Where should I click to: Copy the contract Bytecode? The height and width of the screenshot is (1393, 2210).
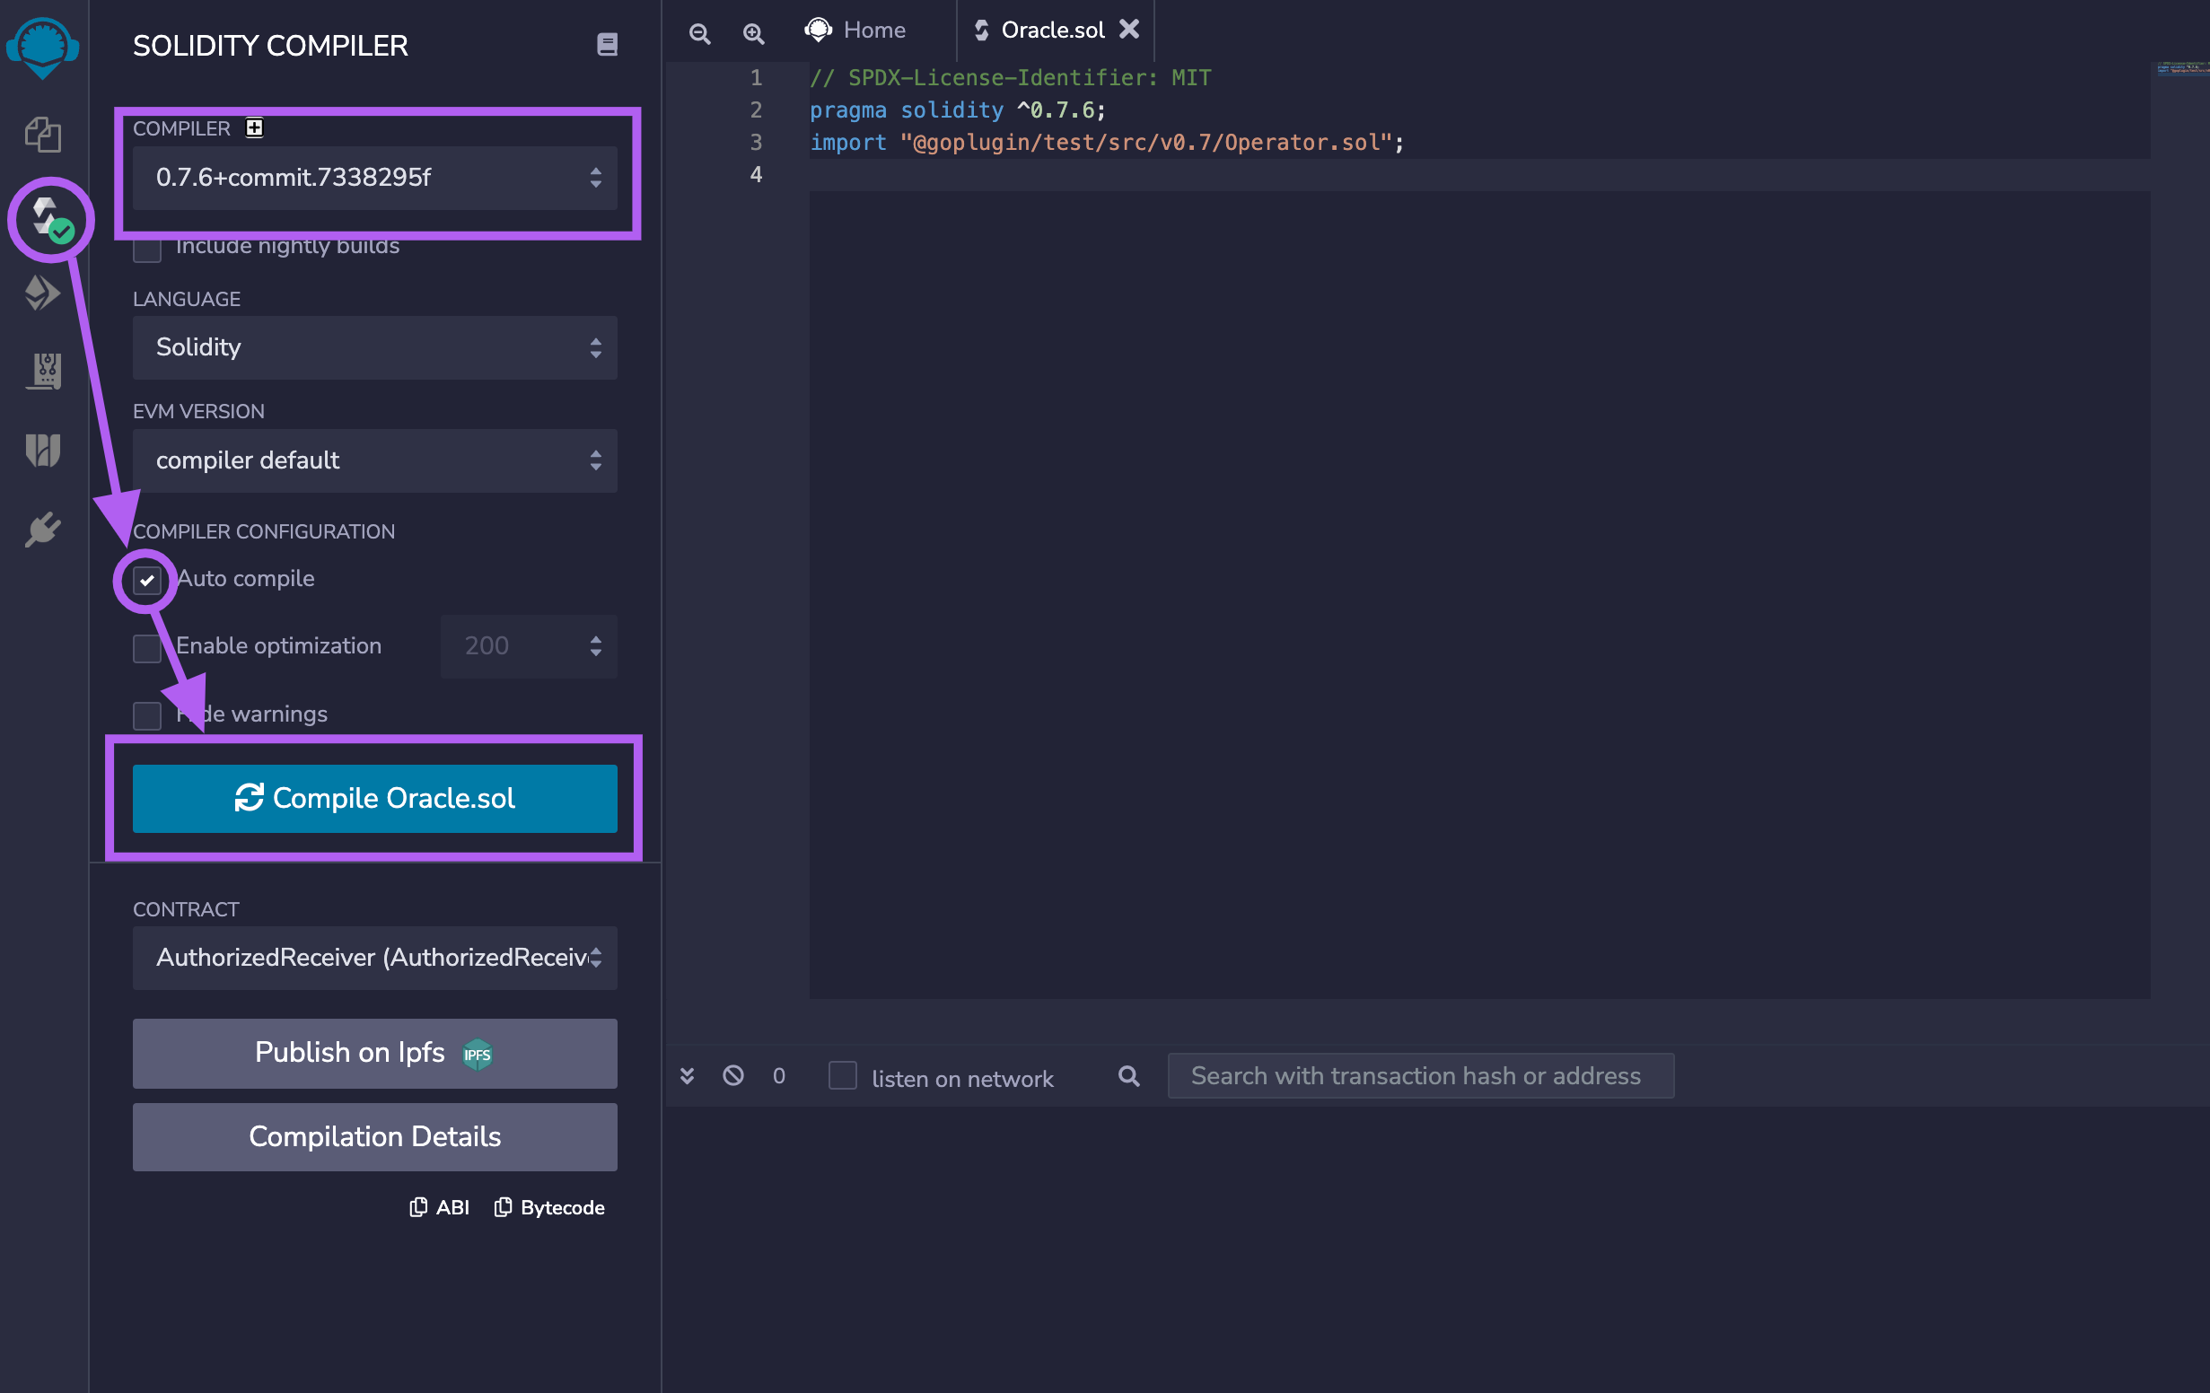click(x=548, y=1206)
